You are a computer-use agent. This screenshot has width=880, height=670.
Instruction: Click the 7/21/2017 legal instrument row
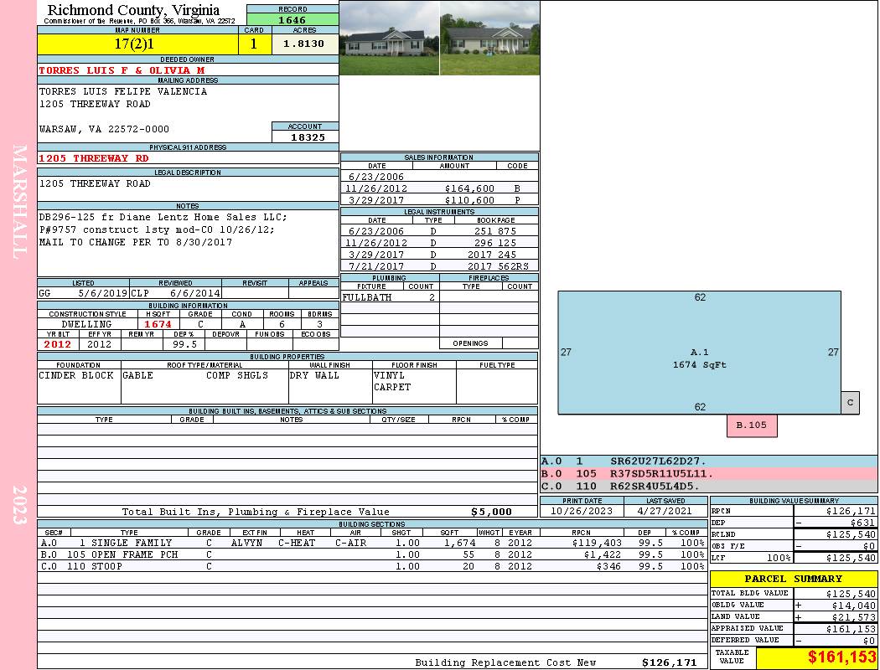click(439, 266)
